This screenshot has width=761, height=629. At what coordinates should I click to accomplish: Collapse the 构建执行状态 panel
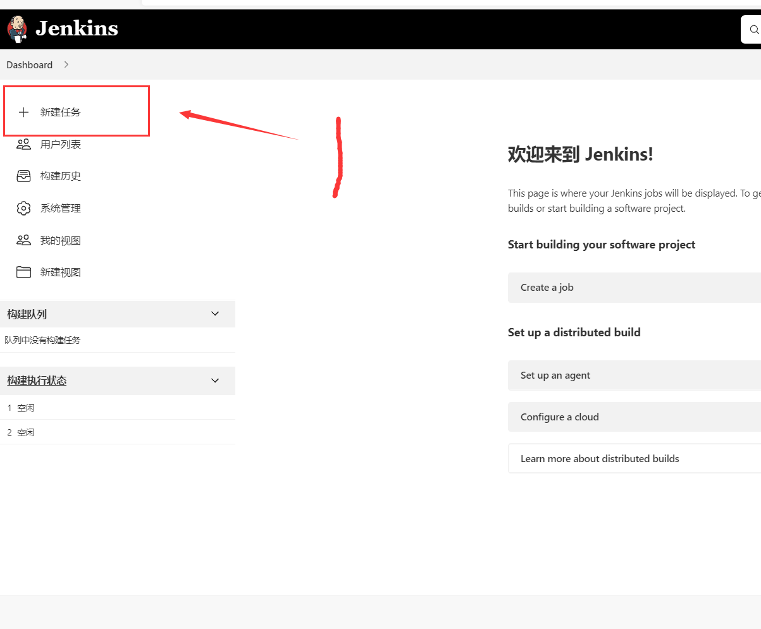(214, 381)
